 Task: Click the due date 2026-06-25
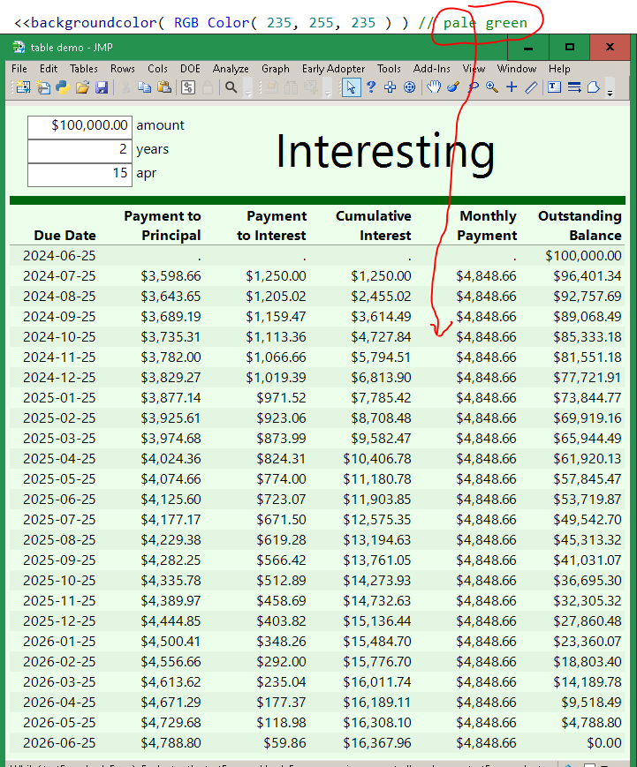59,743
